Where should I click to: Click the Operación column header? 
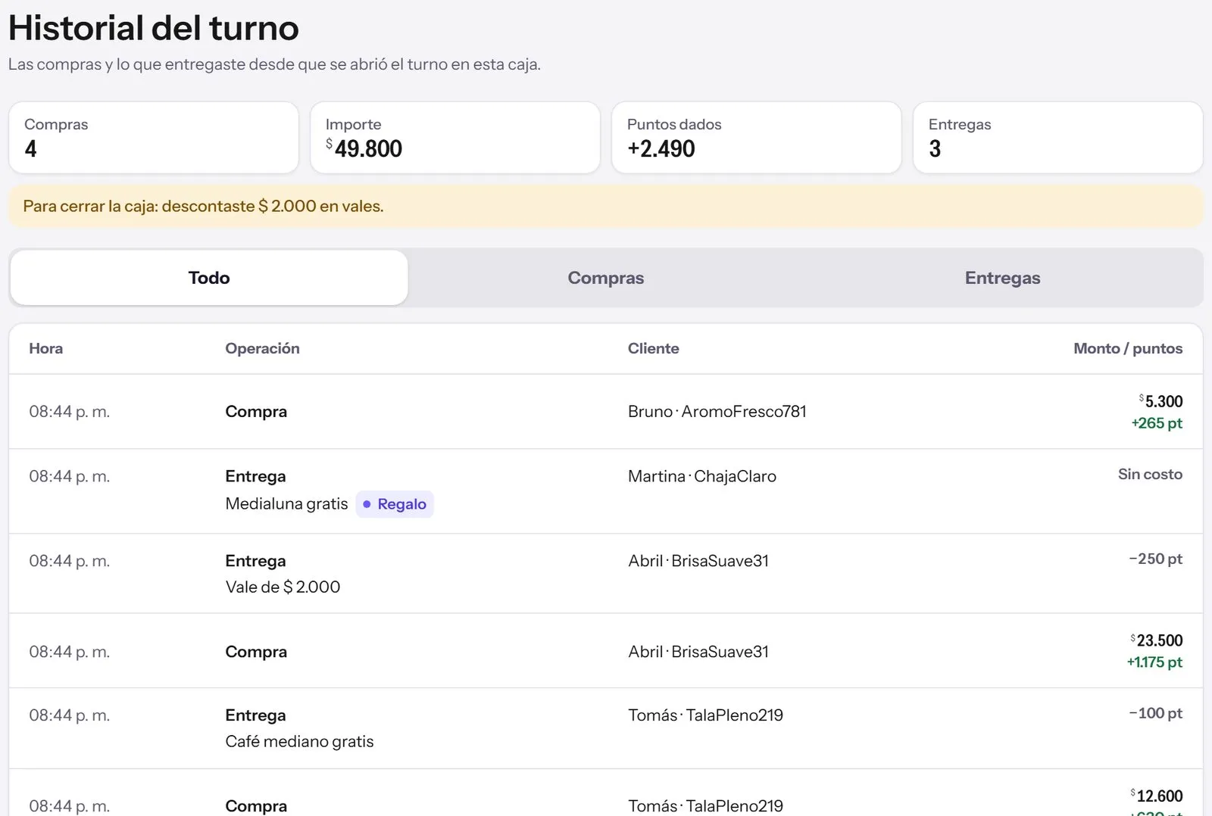262,348
